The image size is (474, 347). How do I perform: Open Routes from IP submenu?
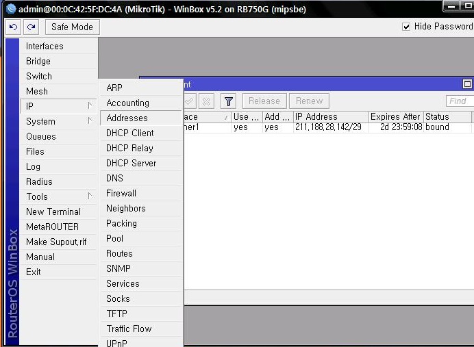tap(141, 254)
